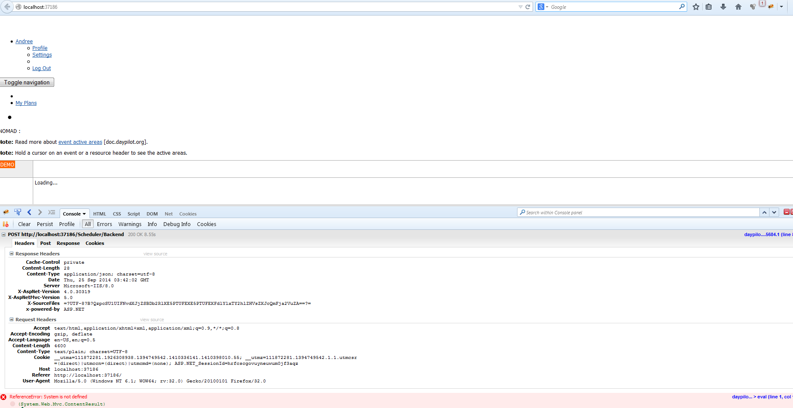The height and width of the screenshot is (408, 793).
Task: View source of Request Headers
Action: pyautogui.click(x=152, y=320)
